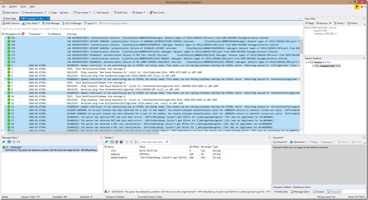Click Edit Session in toolbar

tap(101, 13)
